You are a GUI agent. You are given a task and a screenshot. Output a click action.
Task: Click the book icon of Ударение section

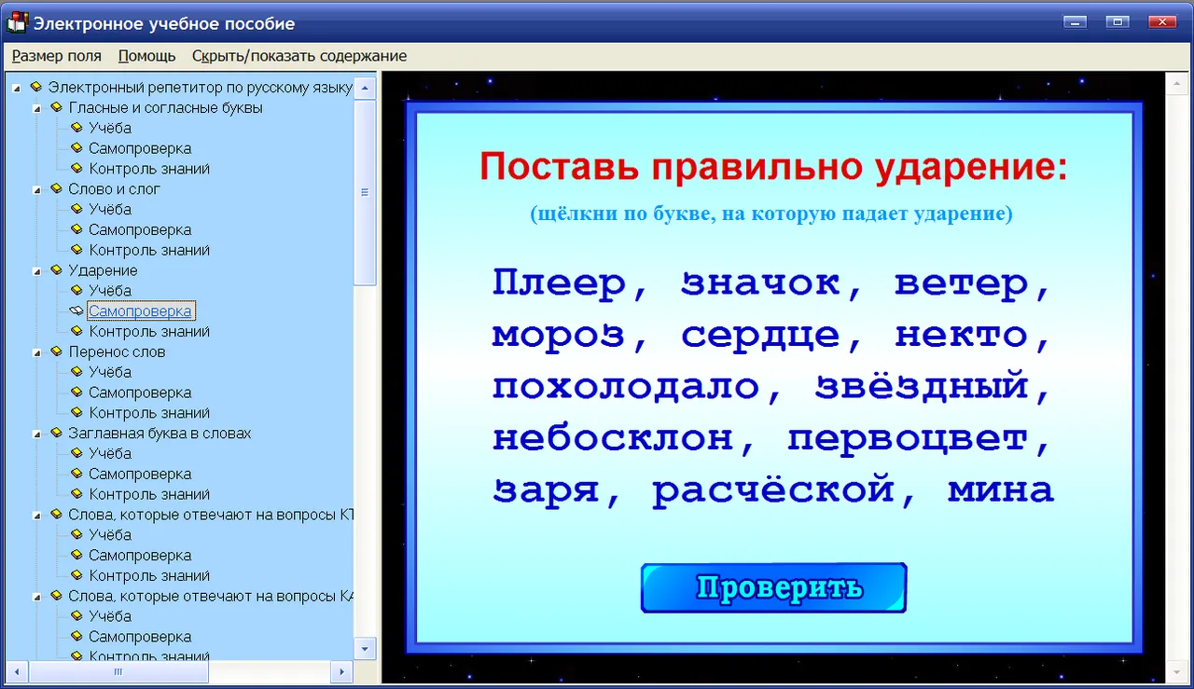(x=56, y=270)
